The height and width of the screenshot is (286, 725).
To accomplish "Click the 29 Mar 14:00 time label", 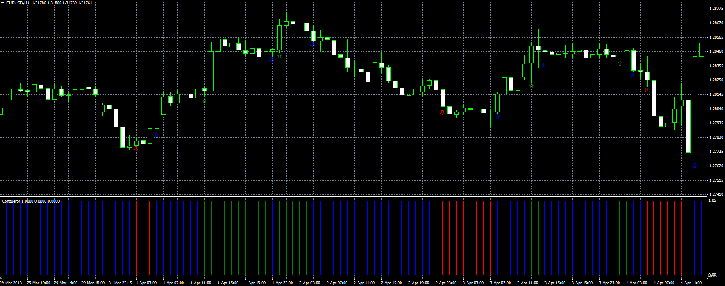I will [x=66, y=283].
